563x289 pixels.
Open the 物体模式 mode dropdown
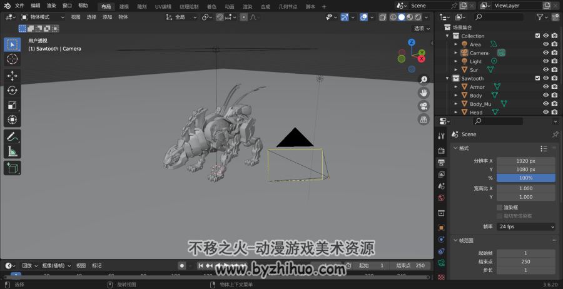[x=43, y=17]
